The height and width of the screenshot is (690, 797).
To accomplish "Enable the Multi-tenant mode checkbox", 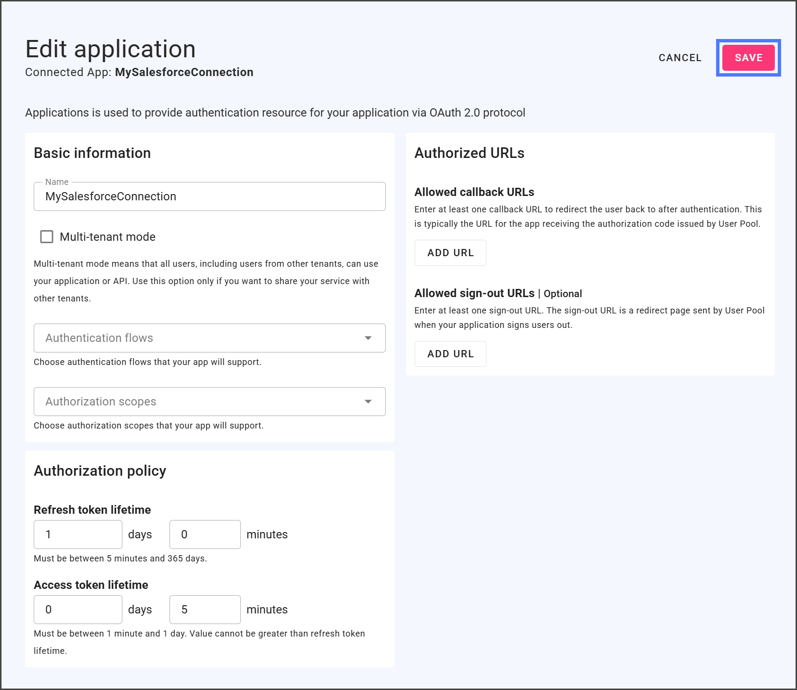I will (x=47, y=237).
